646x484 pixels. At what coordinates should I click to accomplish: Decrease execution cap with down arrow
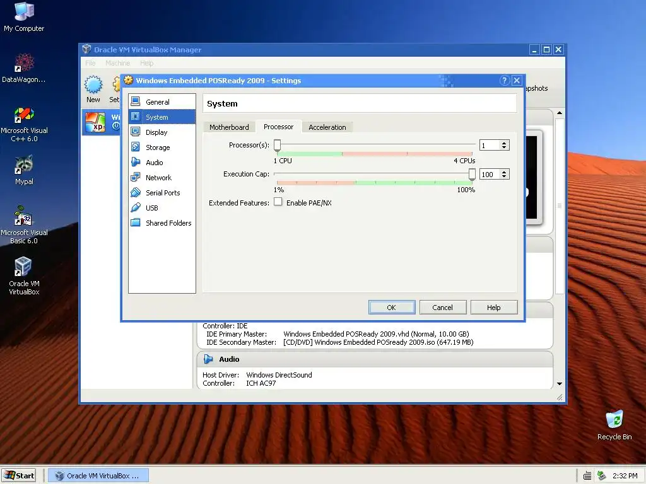[x=504, y=176]
